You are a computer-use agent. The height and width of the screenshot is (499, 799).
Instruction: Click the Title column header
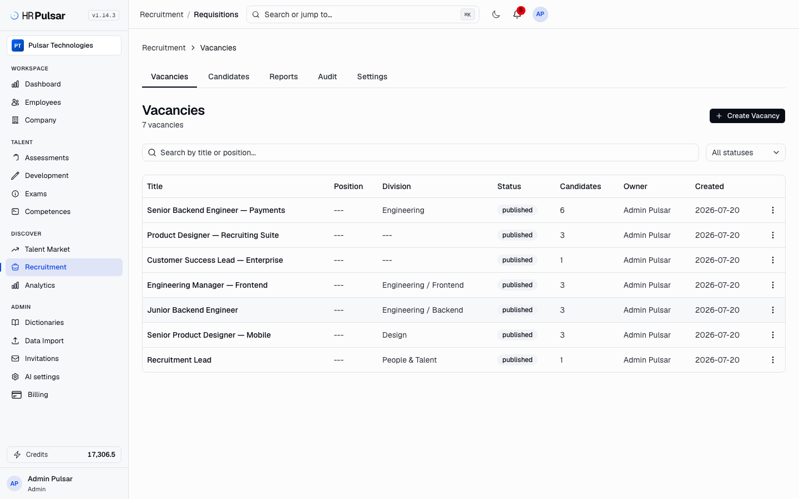tap(155, 186)
